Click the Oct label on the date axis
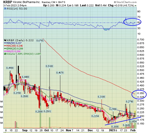The image size is (149, 133). pos(46,130)
